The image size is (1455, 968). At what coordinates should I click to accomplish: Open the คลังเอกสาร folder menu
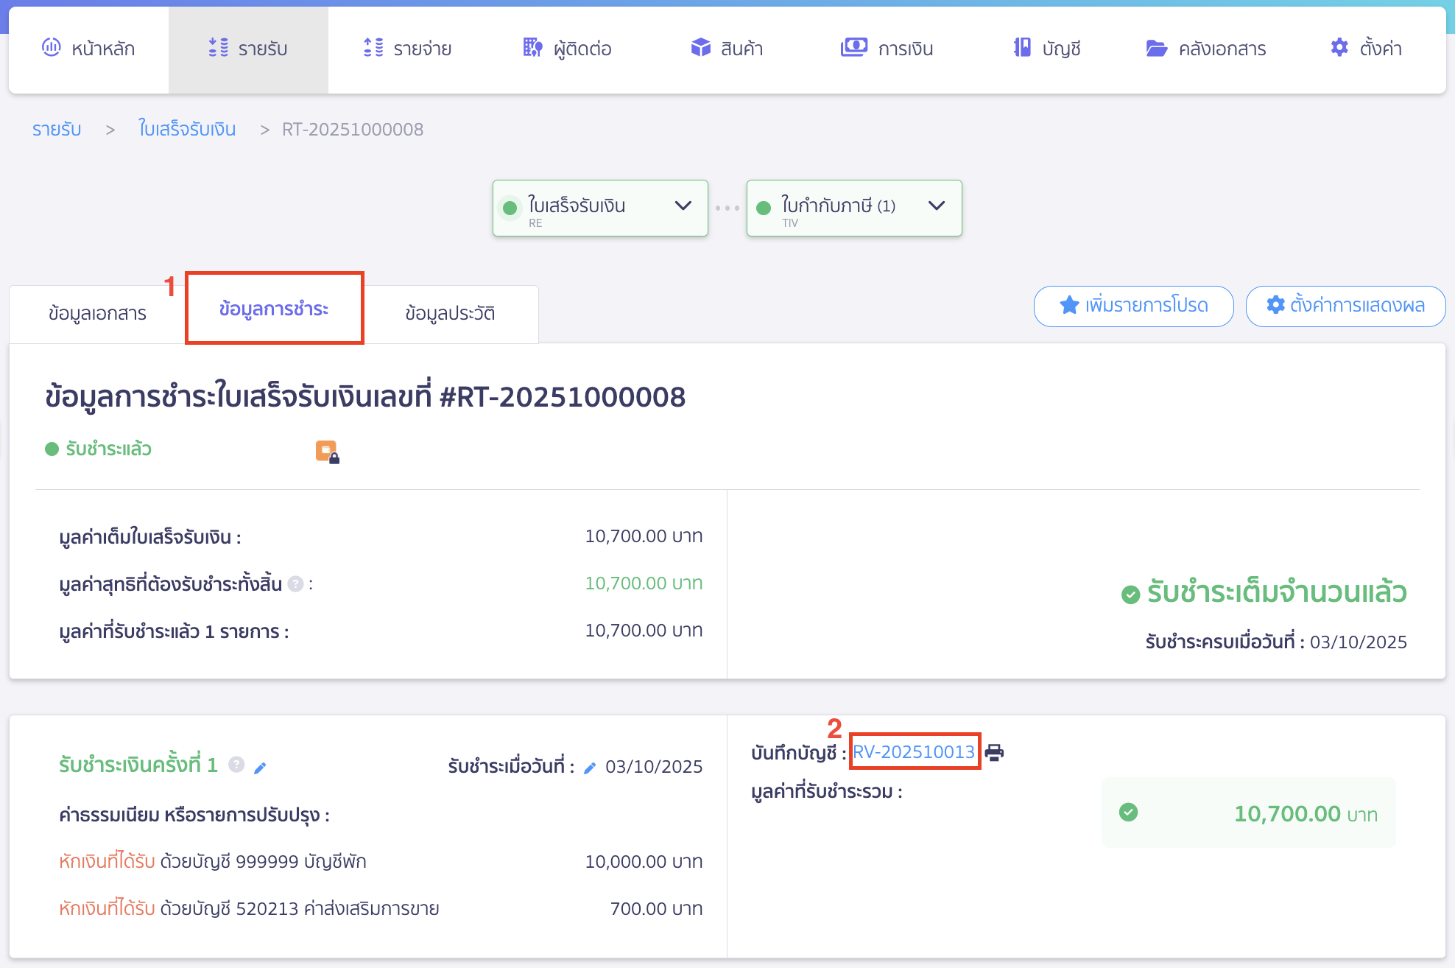pyautogui.click(x=1205, y=49)
